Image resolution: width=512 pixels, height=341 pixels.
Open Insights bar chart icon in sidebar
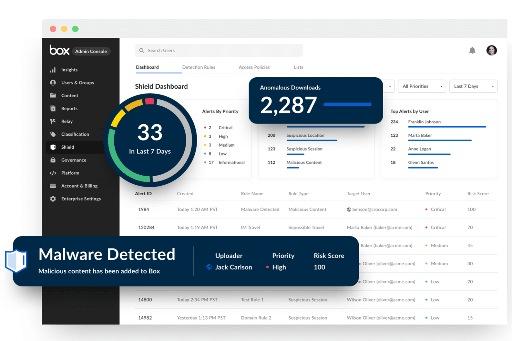(x=53, y=70)
